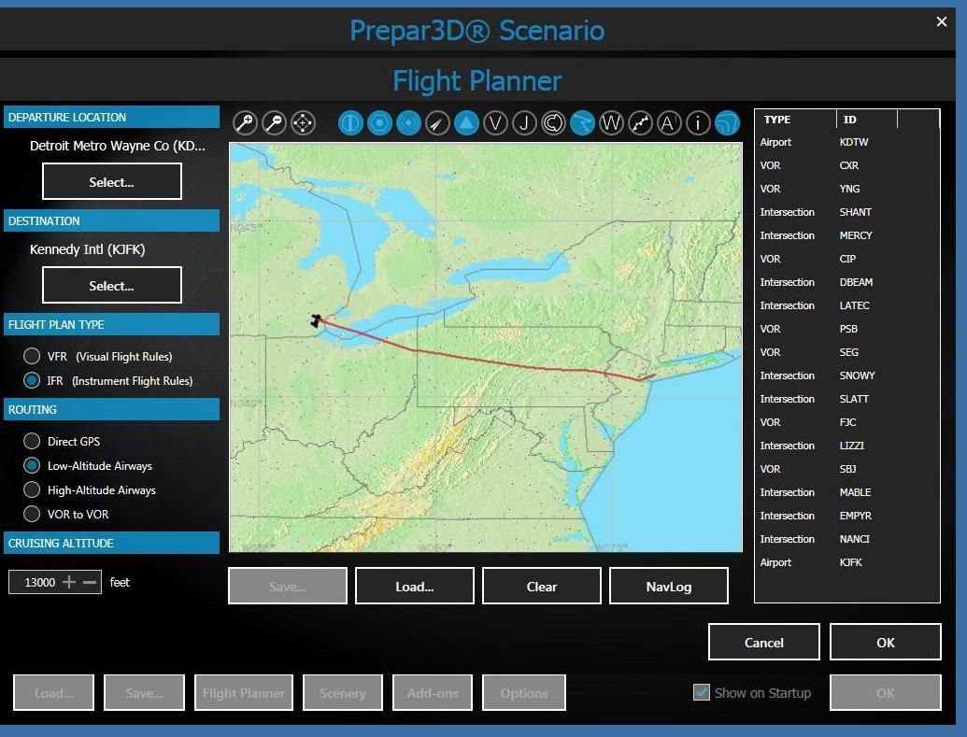Choose Low-Altitude Airways routing
Screen dimensions: 967x737
(x=32, y=465)
